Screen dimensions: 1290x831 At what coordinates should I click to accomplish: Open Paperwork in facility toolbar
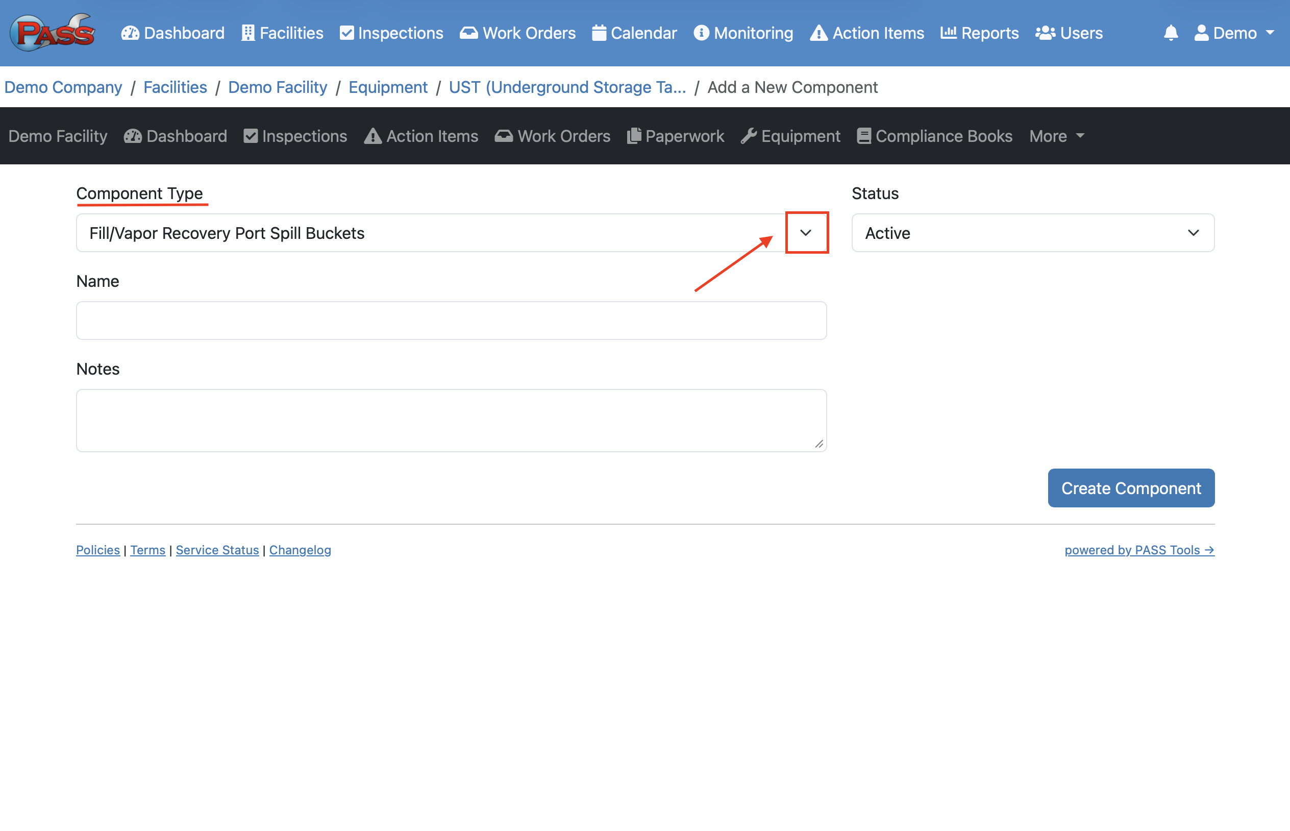tap(675, 136)
